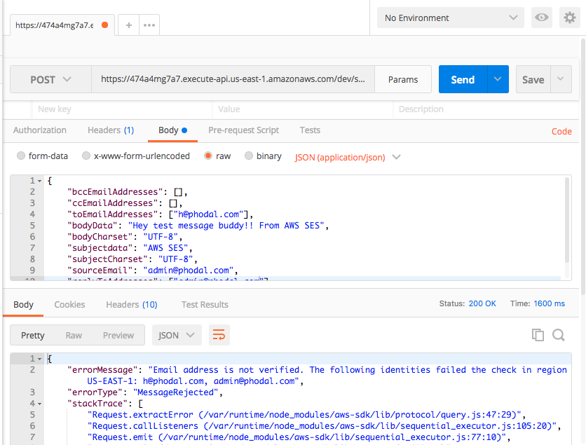
Task: Click the unsaved changes orange dot on request tab
Action: tap(105, 25)
